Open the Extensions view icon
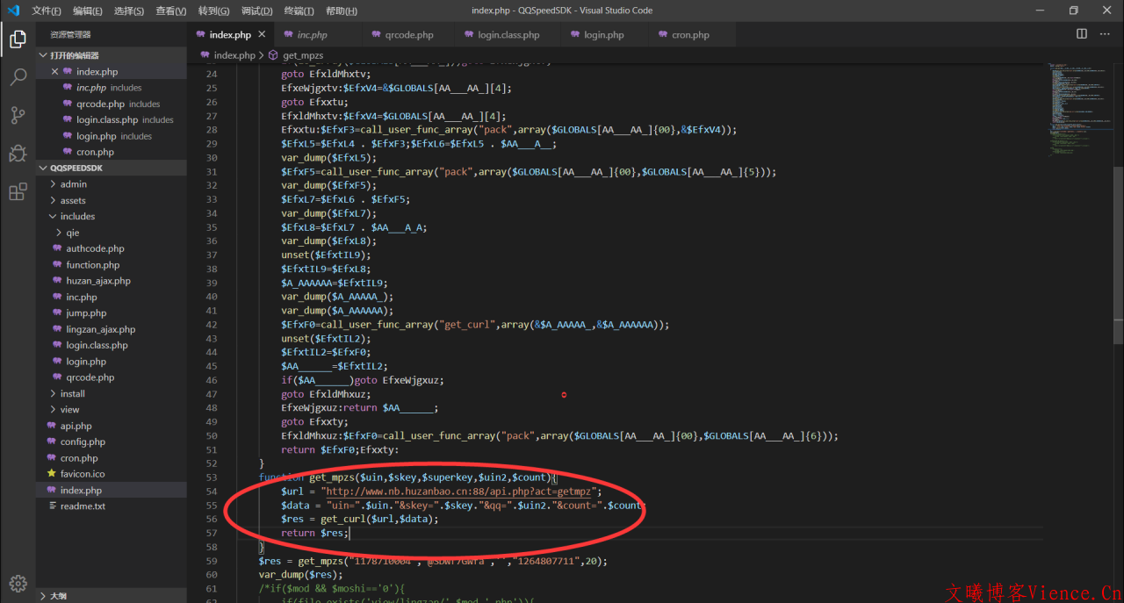 tap(18, 192)
